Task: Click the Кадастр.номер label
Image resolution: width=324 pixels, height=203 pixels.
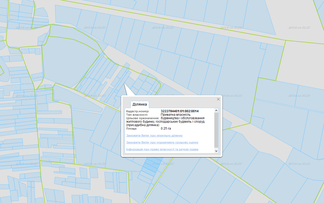Action: tap(138, 111)
